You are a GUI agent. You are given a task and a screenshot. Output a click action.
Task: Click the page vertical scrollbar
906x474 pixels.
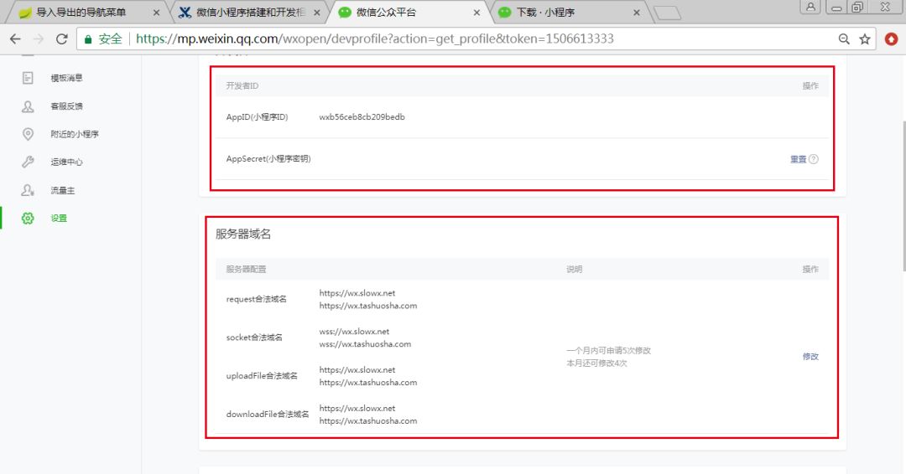coord(903,196)
